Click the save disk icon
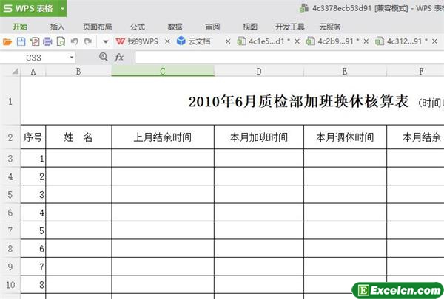 (x=21, y=41)
